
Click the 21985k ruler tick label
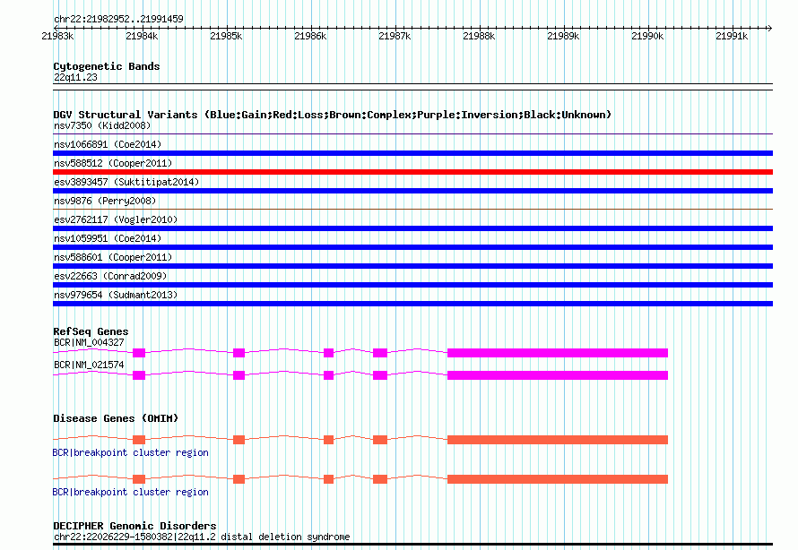226,36
